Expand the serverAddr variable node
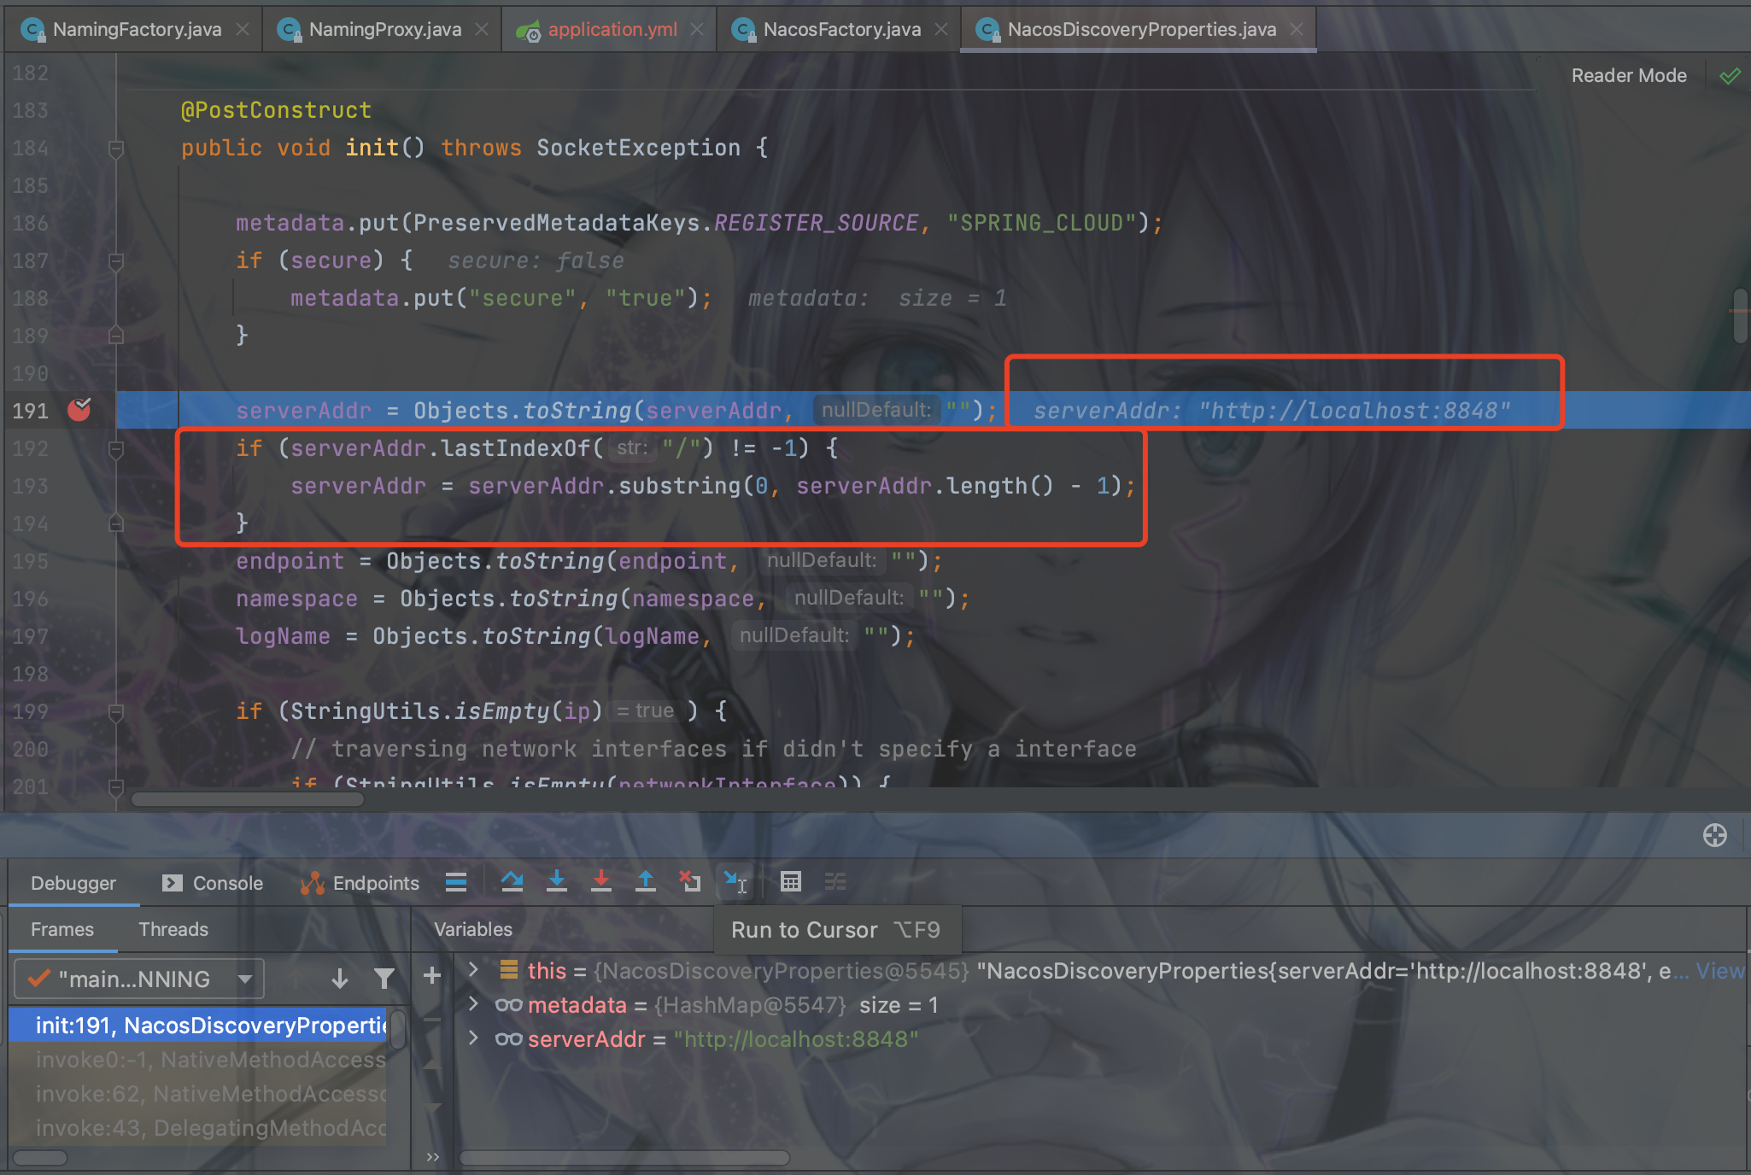The image size is (1751, 1175). 473,1038
